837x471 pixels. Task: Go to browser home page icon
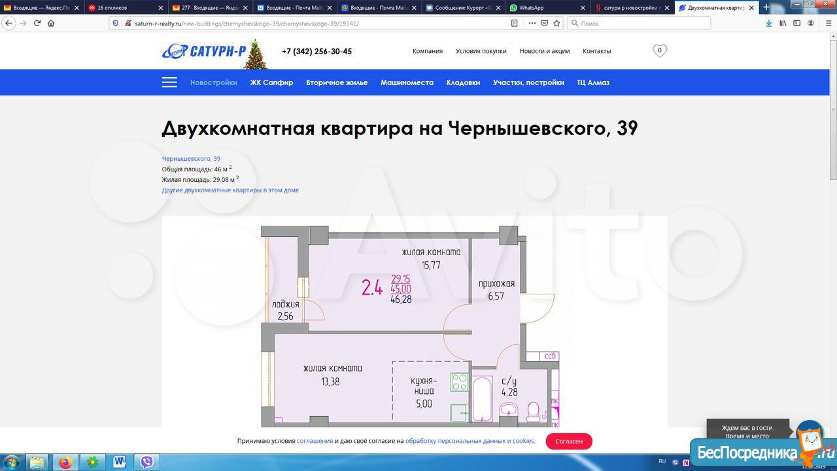[x=51, y=23]
